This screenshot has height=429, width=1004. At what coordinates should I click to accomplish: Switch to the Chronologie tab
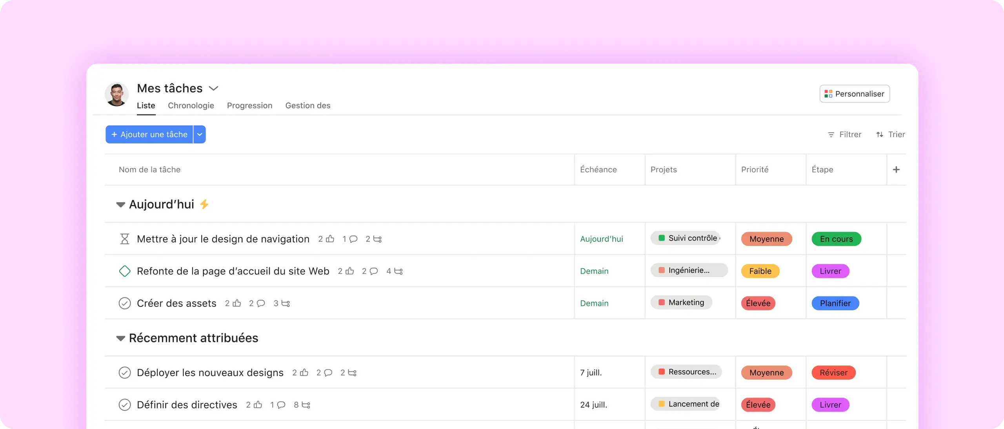pyautogui.click(x=191, y=105)
